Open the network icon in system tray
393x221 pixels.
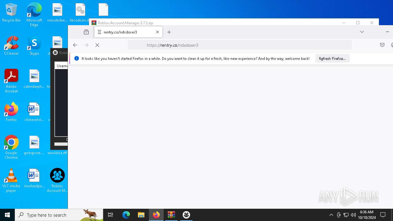pos(346,215)
